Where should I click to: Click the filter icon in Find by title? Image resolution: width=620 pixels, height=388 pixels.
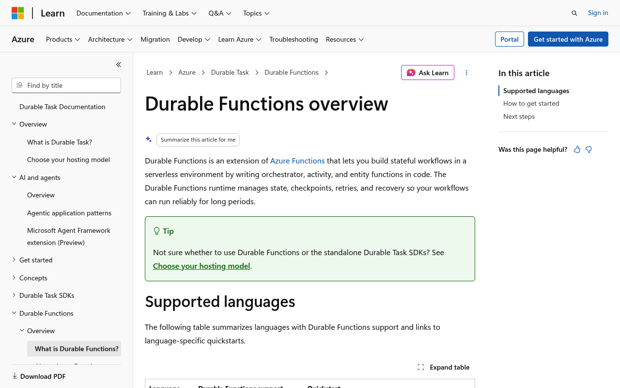[19, 85]
